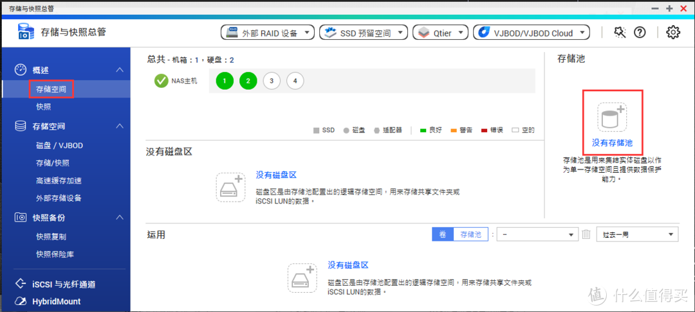The width and height of the screenshot is (695, 312).
Task: Open the volume selection dropdown showing --
Action: [537, 235]
